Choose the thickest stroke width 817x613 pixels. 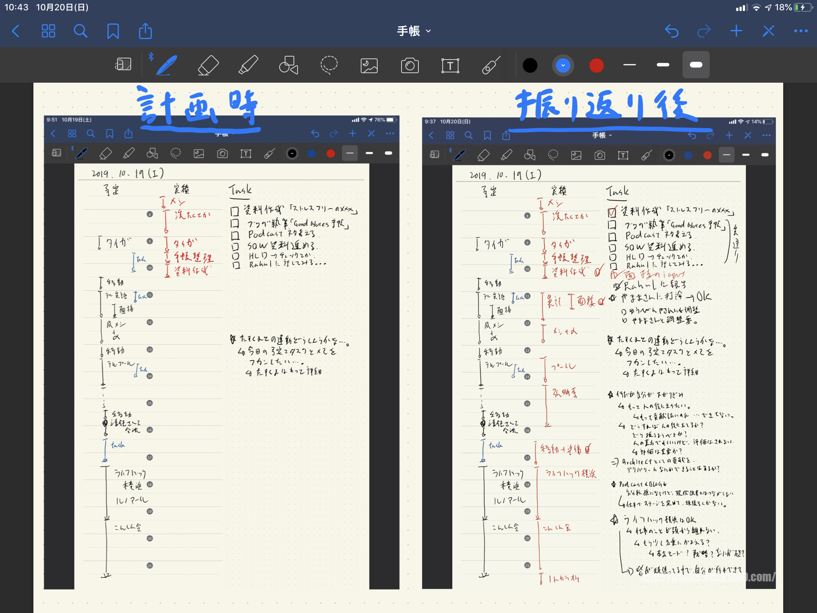696,65
